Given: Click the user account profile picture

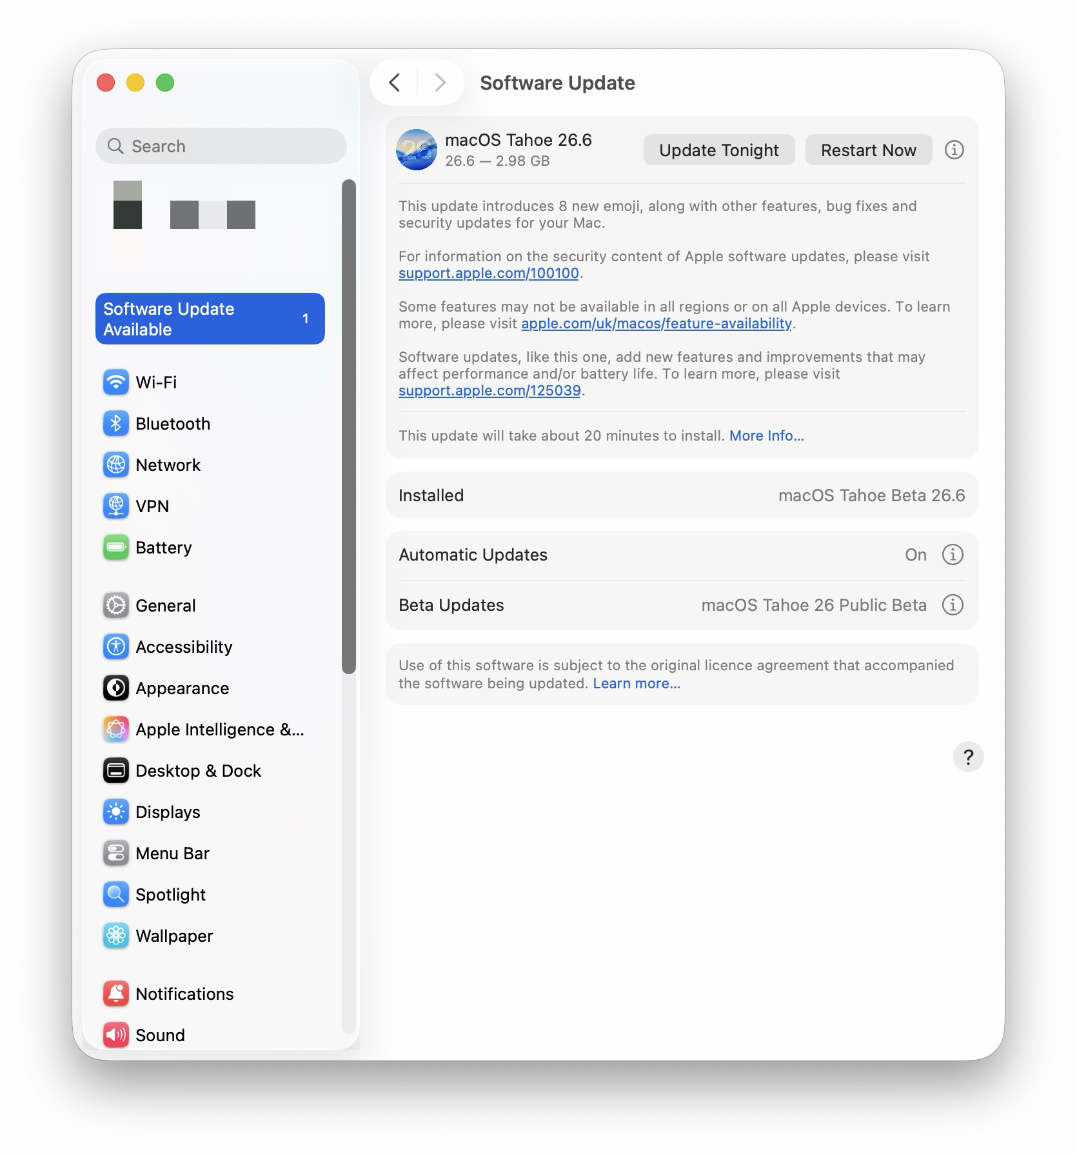Looking at the screenshot, I should [128, 205].
